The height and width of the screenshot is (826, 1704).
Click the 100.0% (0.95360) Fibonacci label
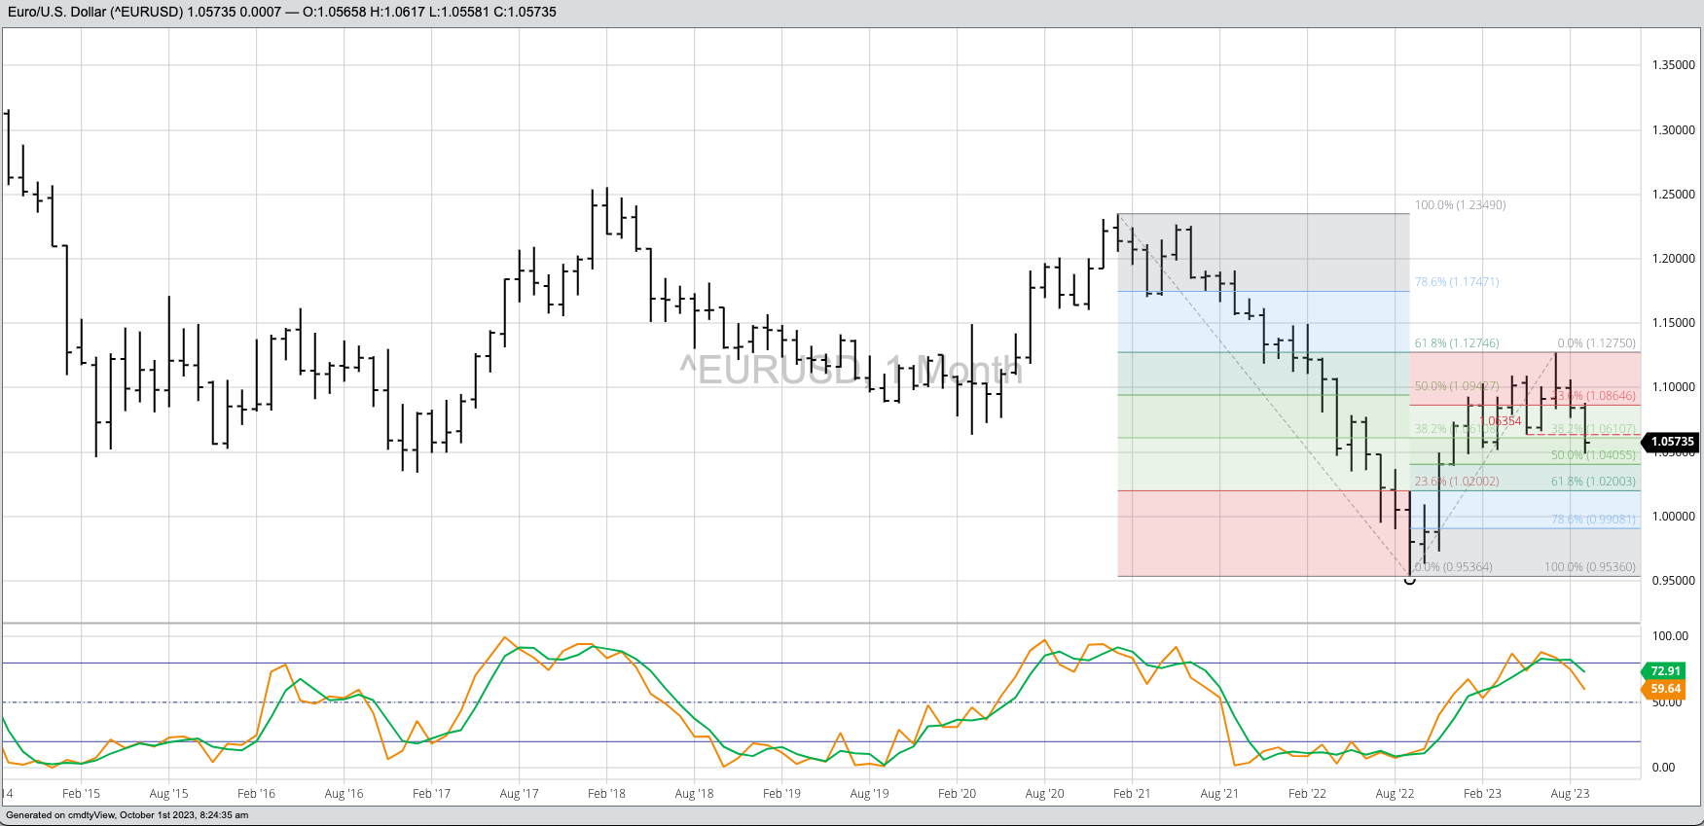(1589, 567)
